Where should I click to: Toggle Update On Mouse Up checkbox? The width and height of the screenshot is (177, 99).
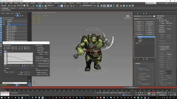click(x=37, y=73)
